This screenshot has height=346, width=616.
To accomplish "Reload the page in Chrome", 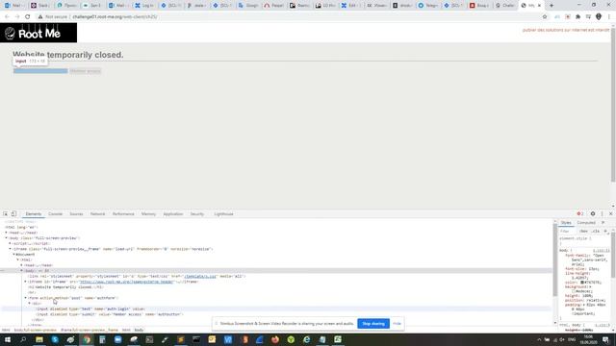I will tap(28, 17).
